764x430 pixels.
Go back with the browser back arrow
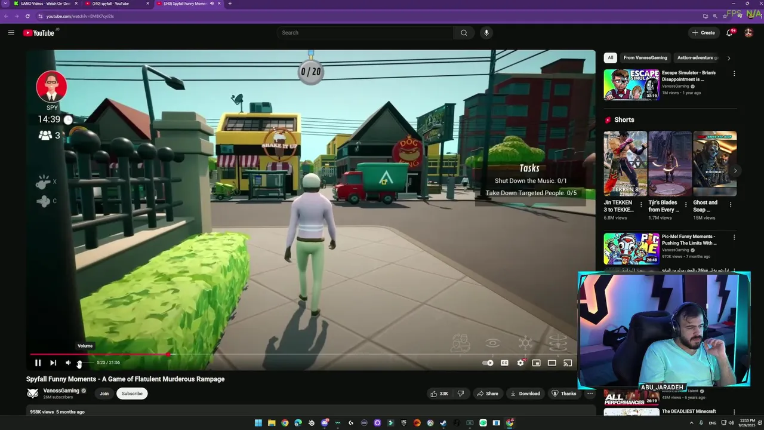click(6, 16)
